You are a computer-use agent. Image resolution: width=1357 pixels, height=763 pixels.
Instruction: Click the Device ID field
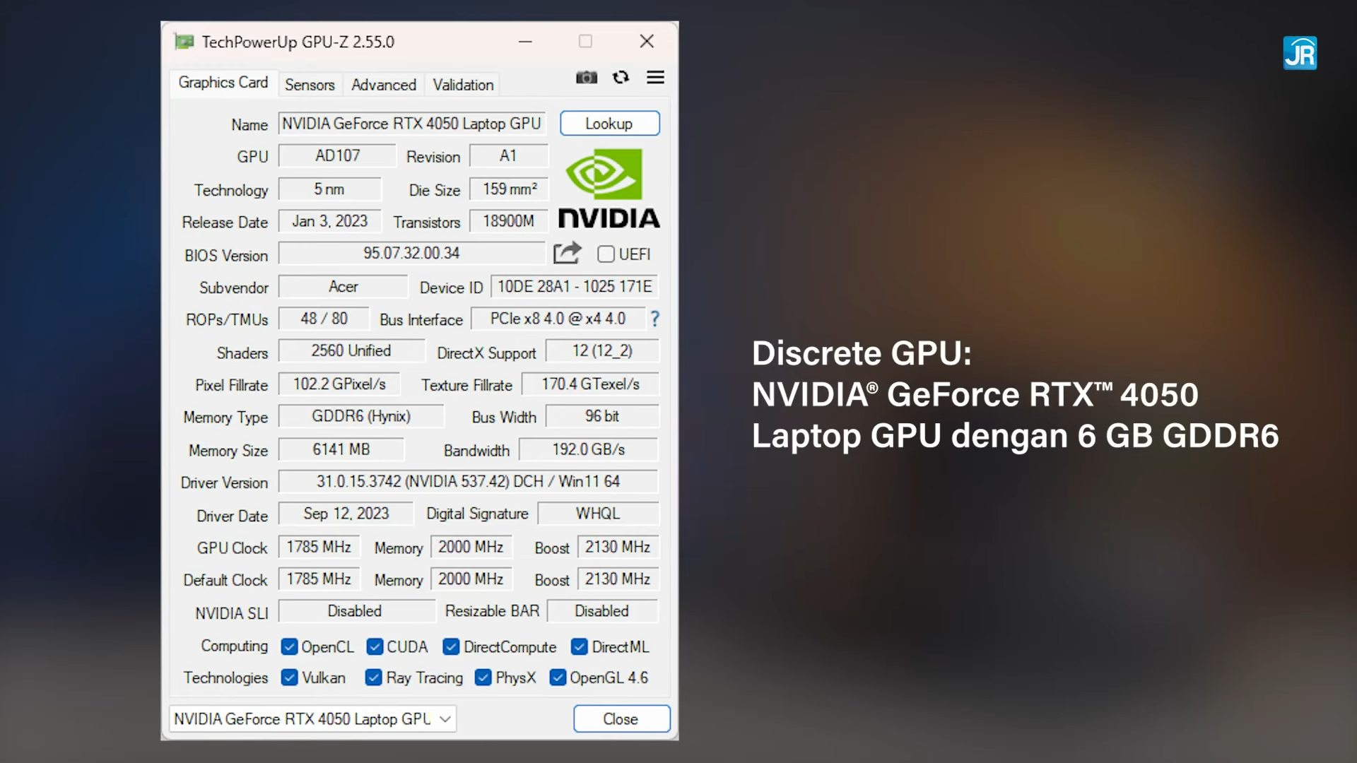pyautogui.click(x=573, y=287)
